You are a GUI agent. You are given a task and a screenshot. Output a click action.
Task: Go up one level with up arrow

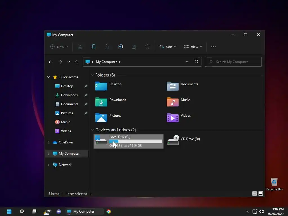(77, 62)
